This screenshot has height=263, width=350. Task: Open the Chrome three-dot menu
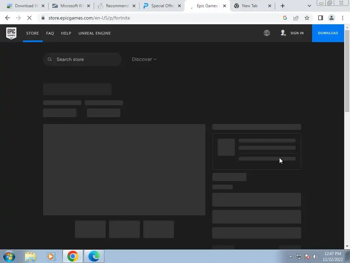click(342, 18)
